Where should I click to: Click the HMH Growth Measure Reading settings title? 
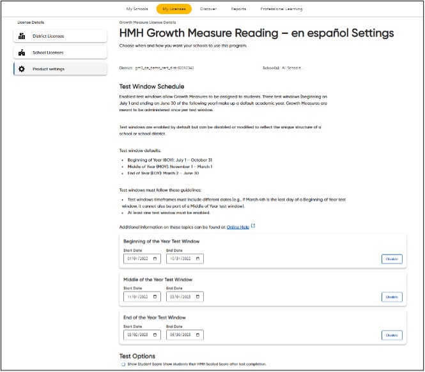point(256,33)
